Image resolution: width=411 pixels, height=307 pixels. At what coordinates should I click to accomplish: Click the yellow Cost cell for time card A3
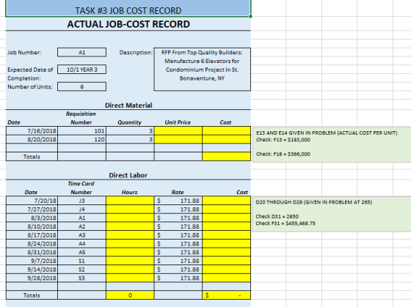(227, 235)
